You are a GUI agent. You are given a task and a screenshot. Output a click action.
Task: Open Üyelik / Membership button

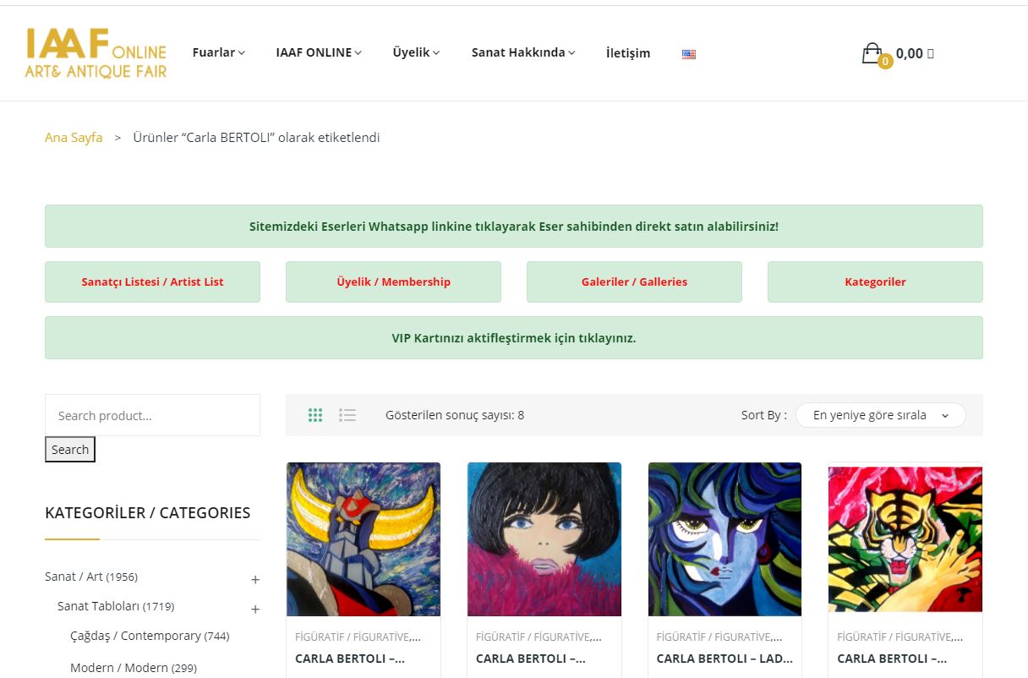pyautogui.click(x=393, y=282)
